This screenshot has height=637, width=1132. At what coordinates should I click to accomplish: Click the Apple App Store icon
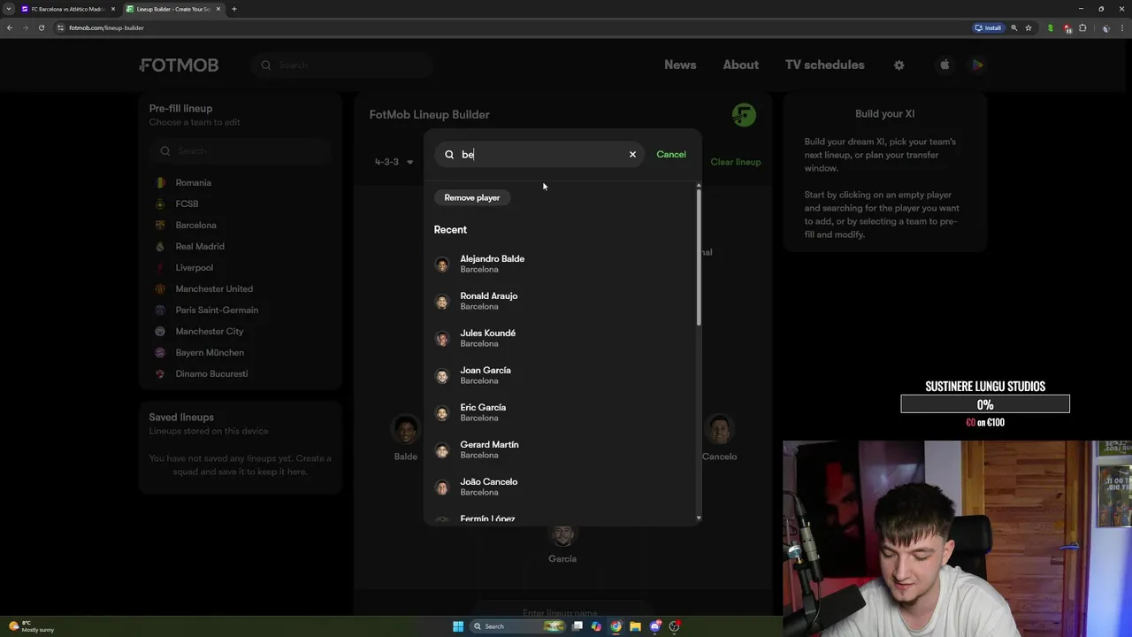(x=945, y=65)
